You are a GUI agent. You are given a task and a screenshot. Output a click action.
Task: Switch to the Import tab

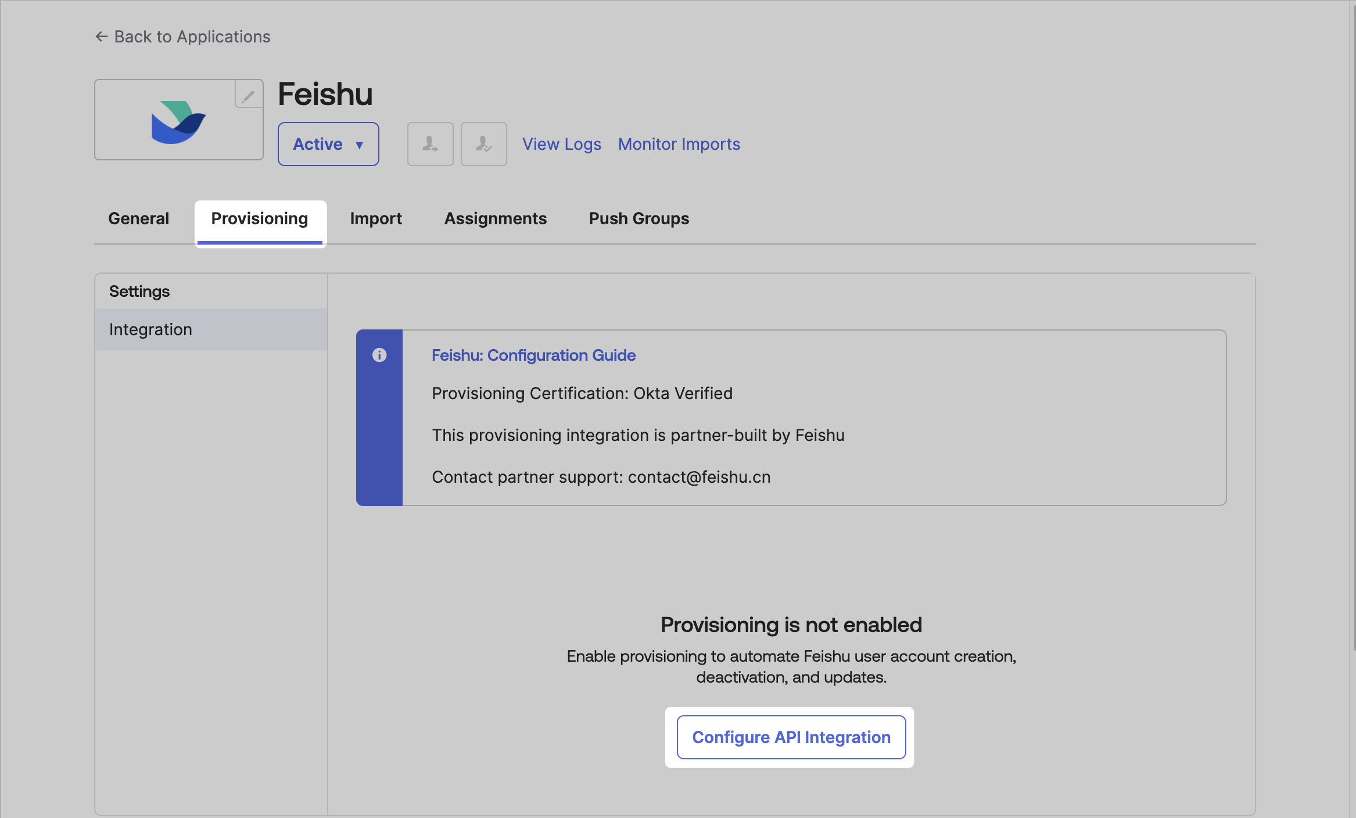[376, 218]
